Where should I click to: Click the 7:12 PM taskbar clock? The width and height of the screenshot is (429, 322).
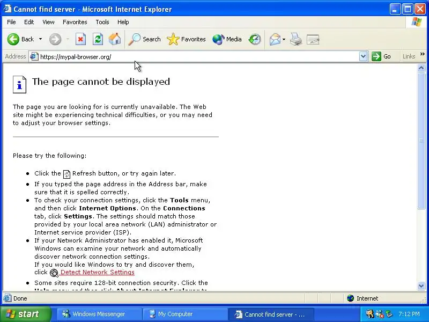[x=409, y=314]
